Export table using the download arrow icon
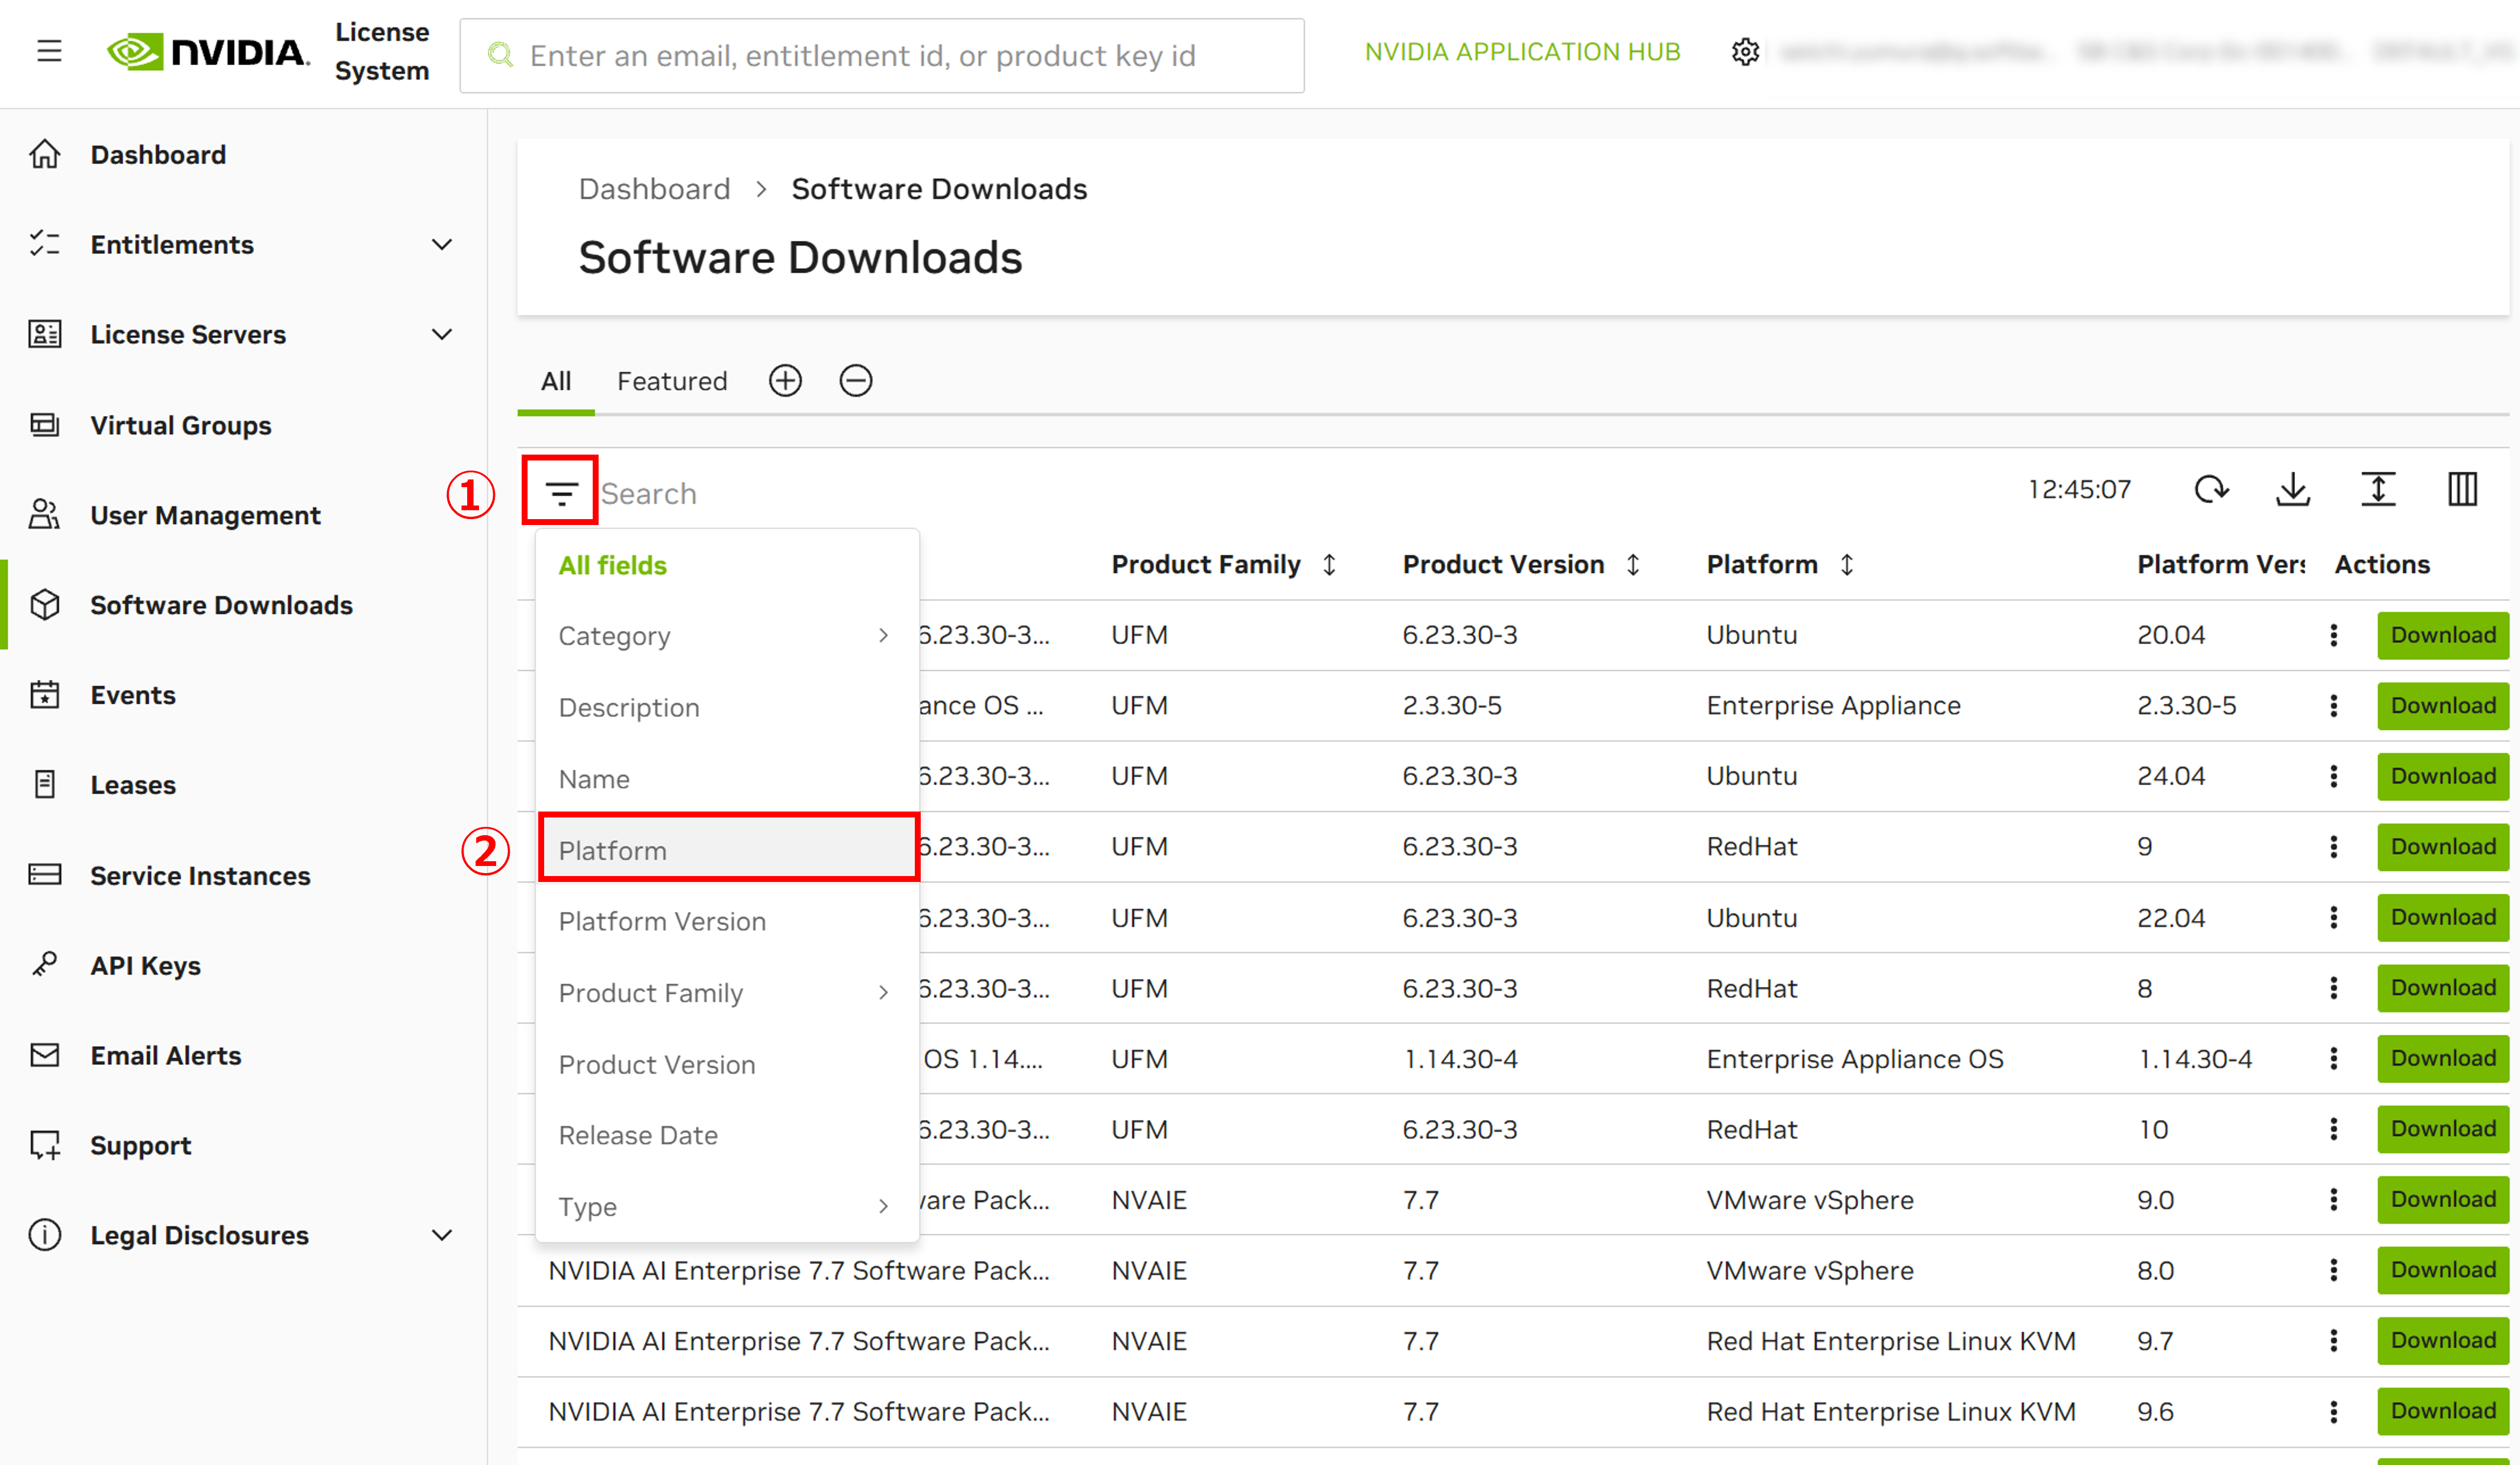The width and height of the screenshot is (2520, 1465). pos(2293,490)
